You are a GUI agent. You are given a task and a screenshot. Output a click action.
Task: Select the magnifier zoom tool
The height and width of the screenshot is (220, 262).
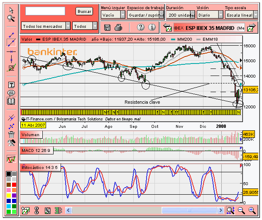click(x=11, y=18)
